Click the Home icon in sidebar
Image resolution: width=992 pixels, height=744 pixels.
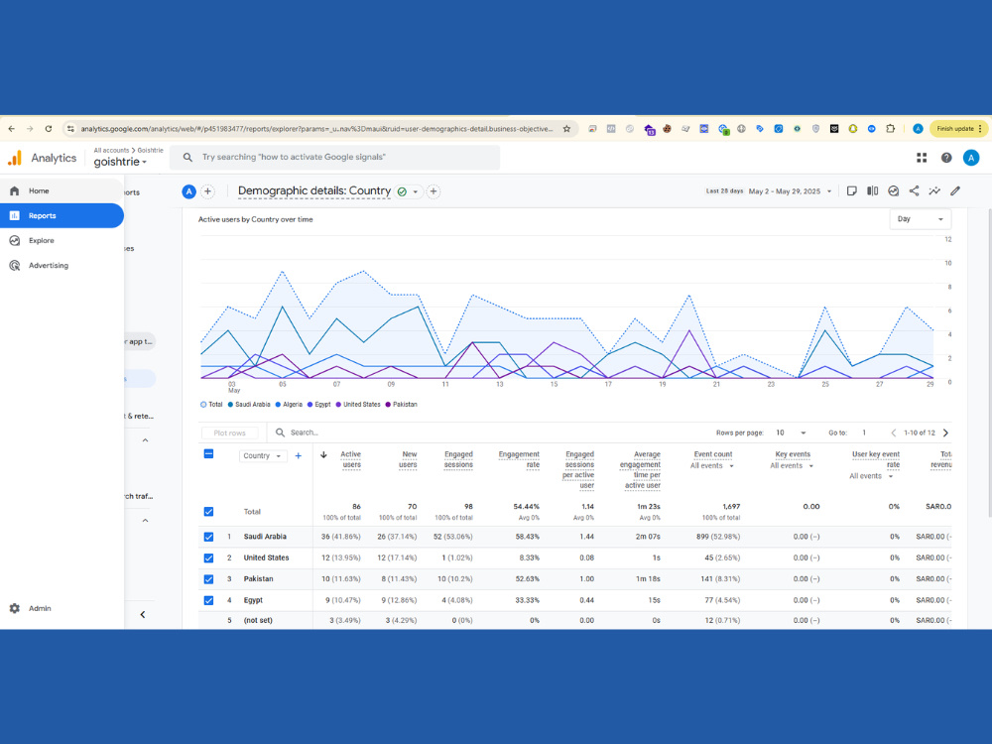(x=15, y=190)
